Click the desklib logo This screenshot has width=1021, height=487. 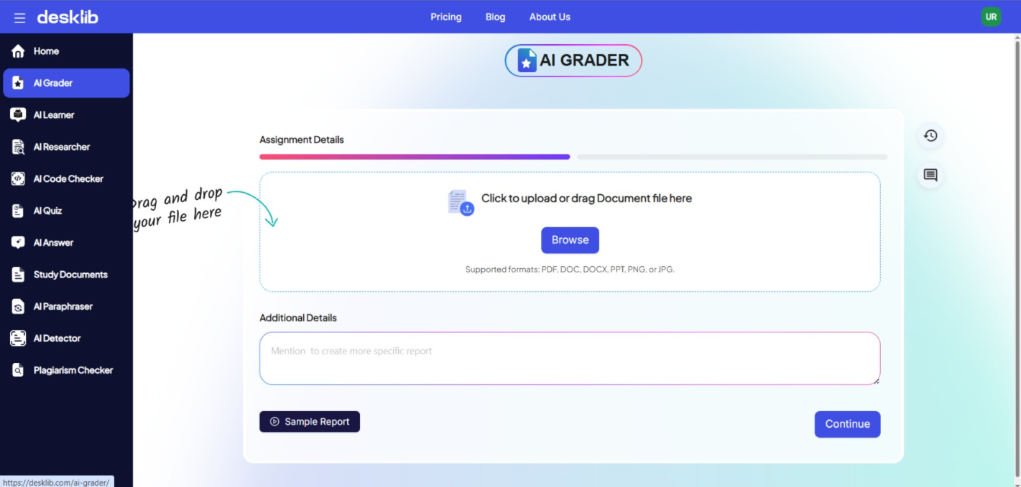tap(68, 17)
